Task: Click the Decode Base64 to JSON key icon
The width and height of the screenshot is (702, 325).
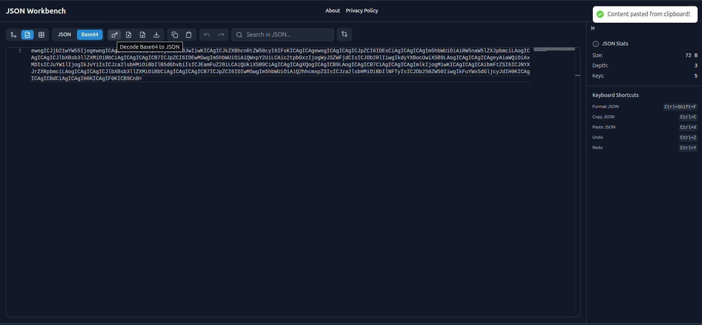Action: click(x=115, y=35)
